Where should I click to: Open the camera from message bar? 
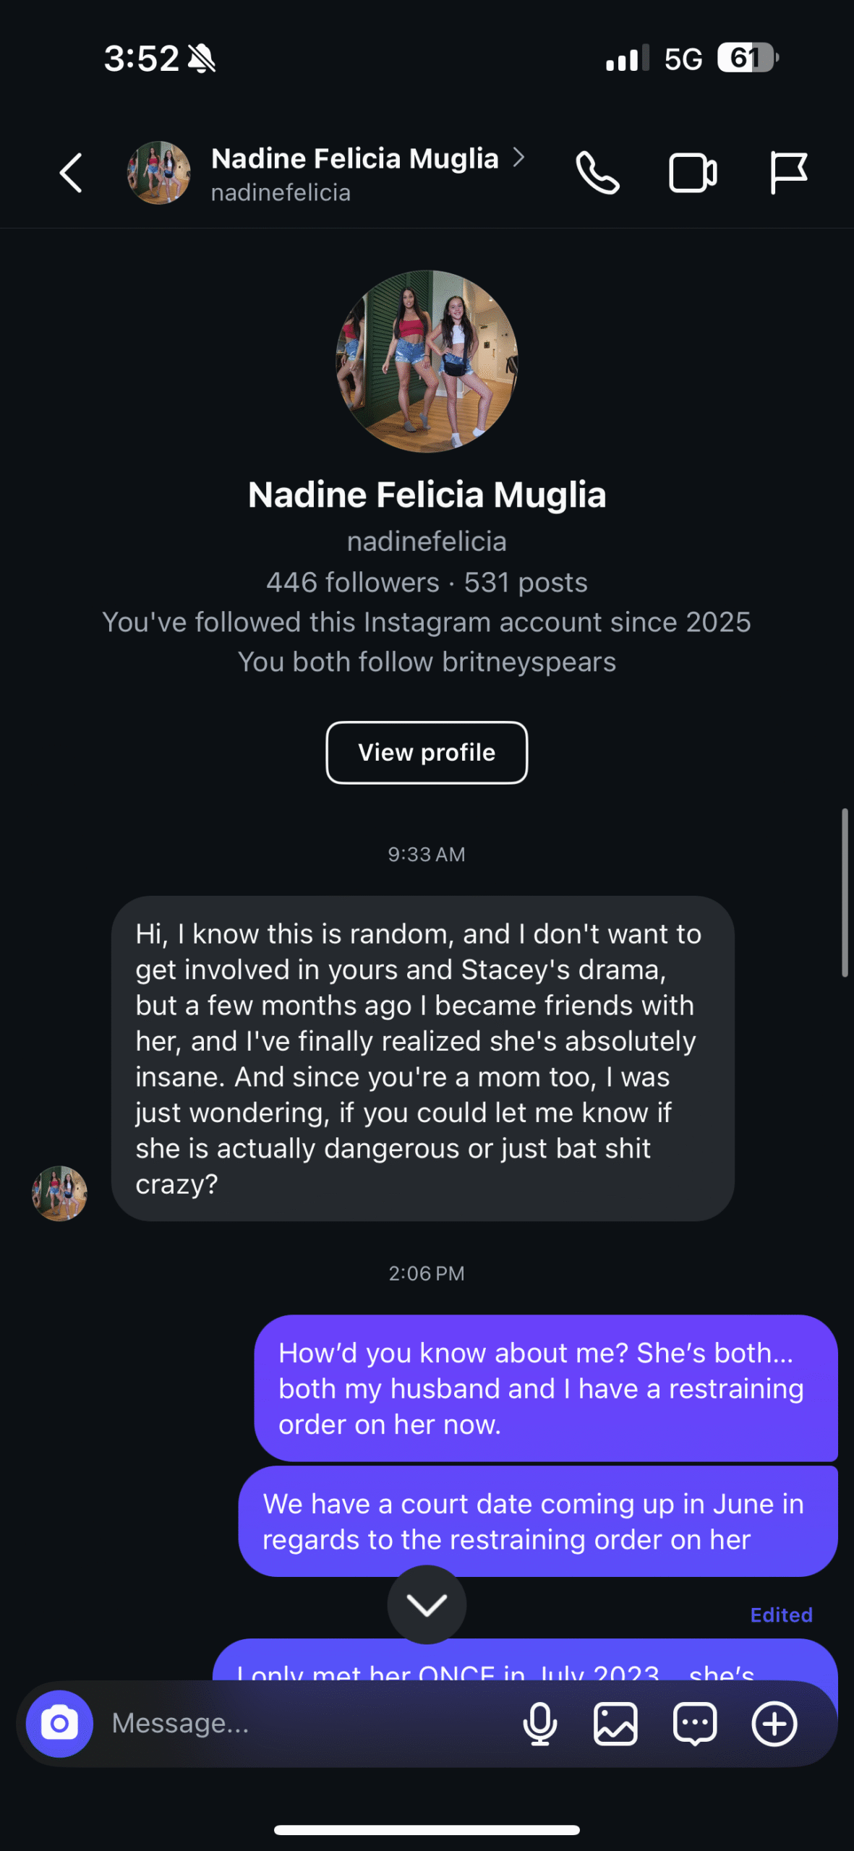tap(59, 1724)
